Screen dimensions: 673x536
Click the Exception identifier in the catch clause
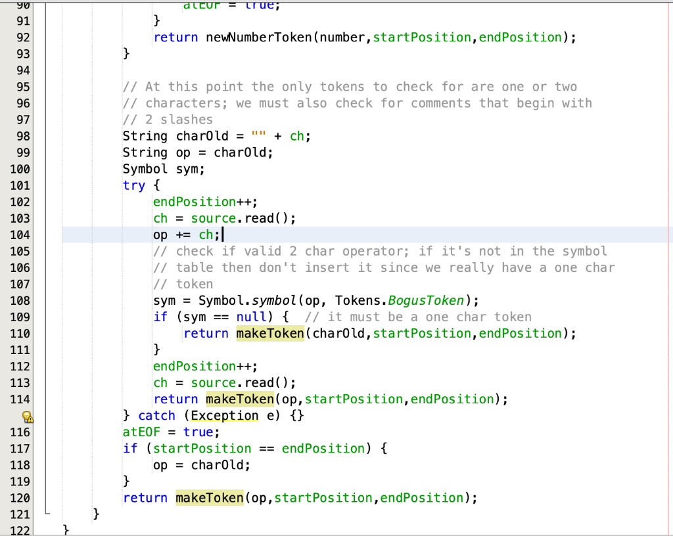223,415
